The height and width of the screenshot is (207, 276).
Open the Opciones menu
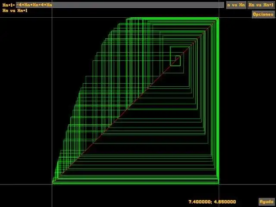(263, 14)
